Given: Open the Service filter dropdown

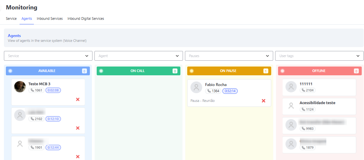Looking at the screenshot, I should [x=48, y=56].
